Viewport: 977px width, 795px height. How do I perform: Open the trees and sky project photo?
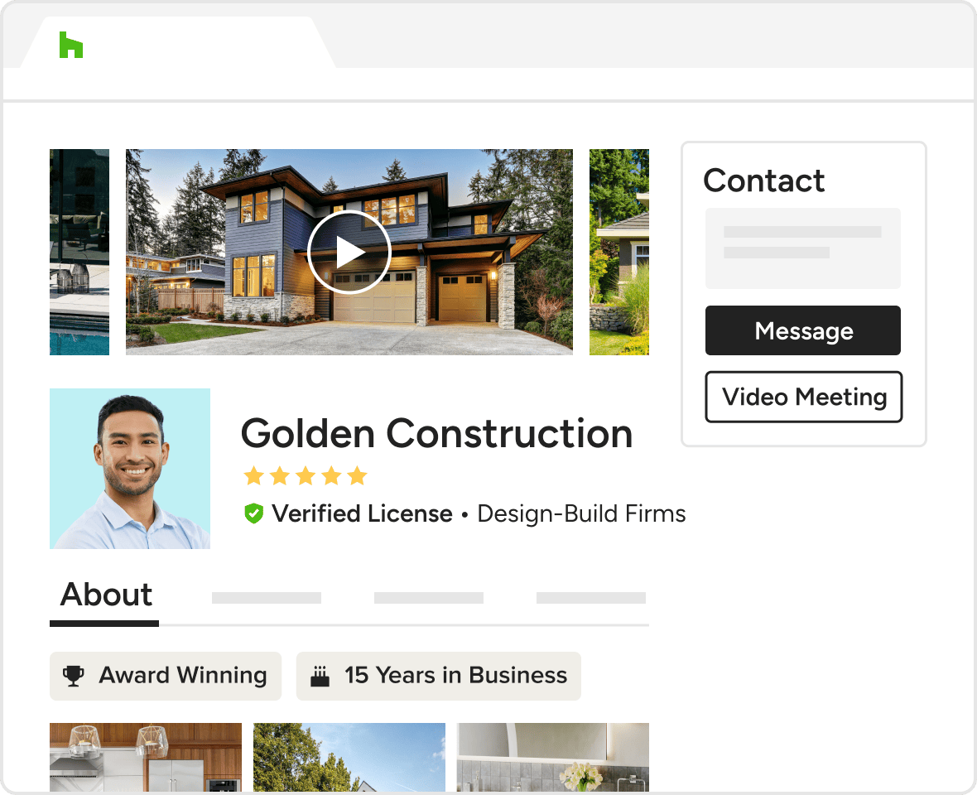(349, 757)
